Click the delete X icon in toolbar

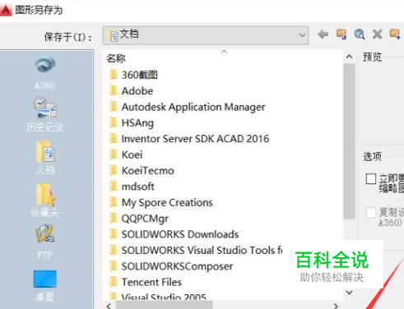point(378,35)
